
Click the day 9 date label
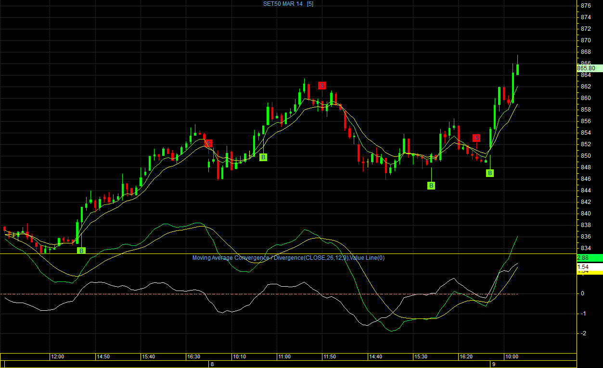494,364
